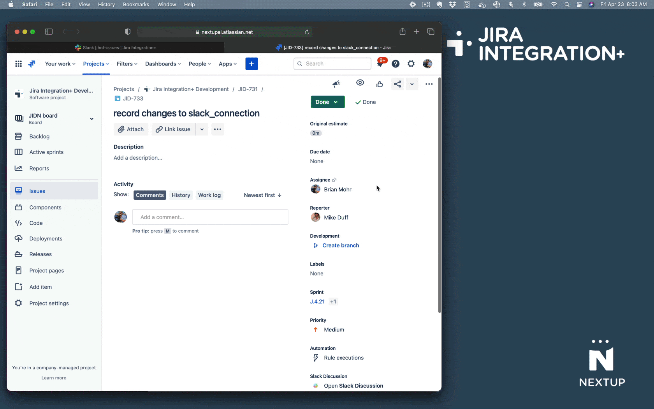Open the notifications bell with 9+ badge
This screenshot has width=654, height=409.
coord(380,64)
